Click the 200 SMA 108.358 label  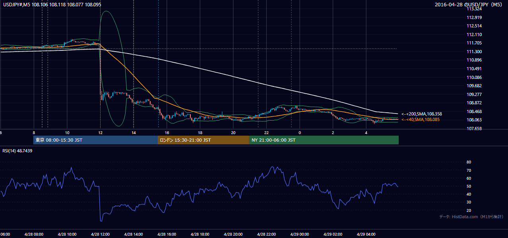(422, 114)
